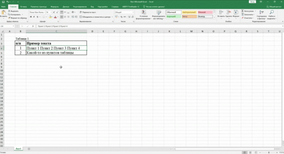Expand the cell styles gallery
This screenshot has width=284, height=154.
[x=214, y=17]
